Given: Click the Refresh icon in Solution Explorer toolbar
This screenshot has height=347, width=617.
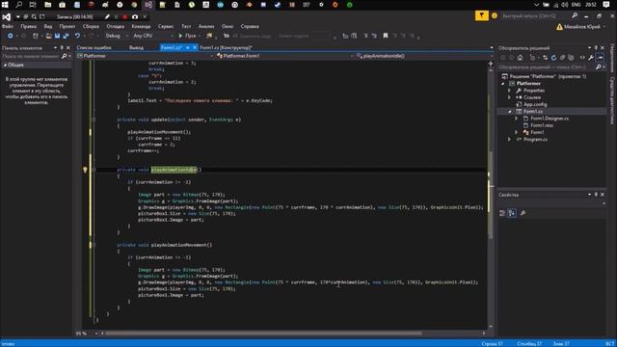Looking at the screenshot, I should (x=553, y=58).
